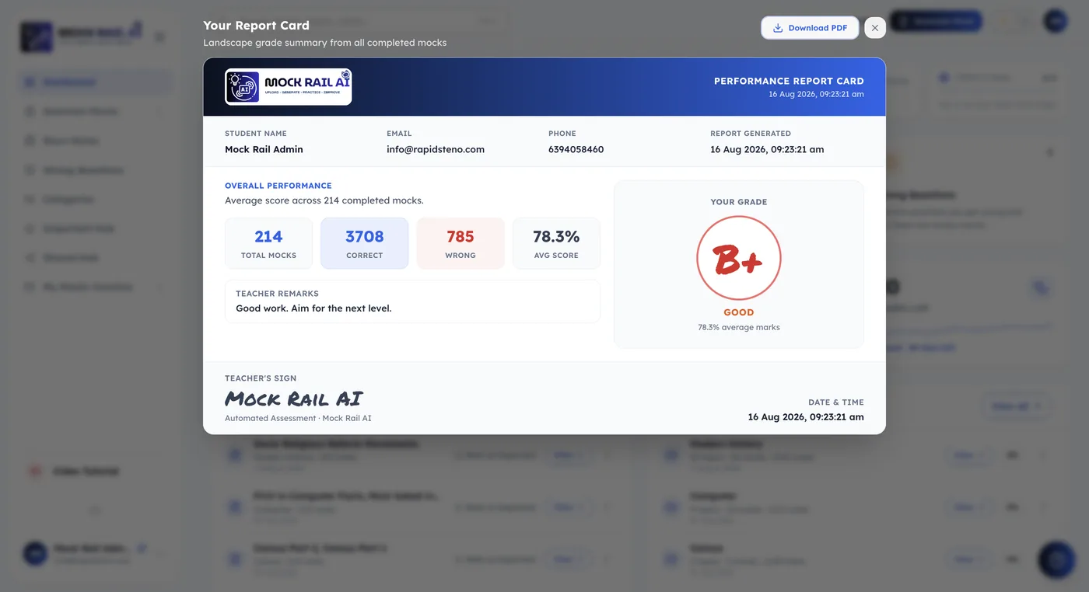The height and width of the screenshot is (592, 1089).
Task: Click the Correct 3708 stat card
Action: pyautogui.click(x=365, y=243)
